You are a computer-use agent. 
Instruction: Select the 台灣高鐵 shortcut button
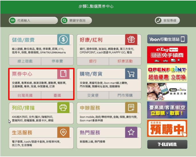tap(25, 95)
